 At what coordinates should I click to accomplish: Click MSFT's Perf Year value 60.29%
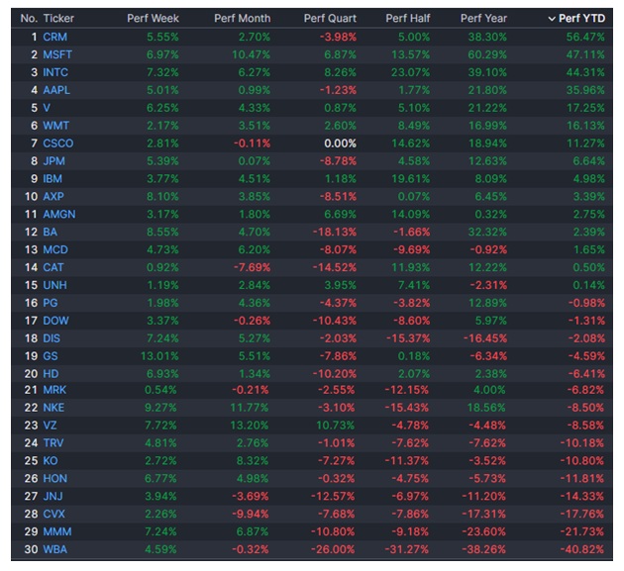pyautogui.click(x=487, y=54)
